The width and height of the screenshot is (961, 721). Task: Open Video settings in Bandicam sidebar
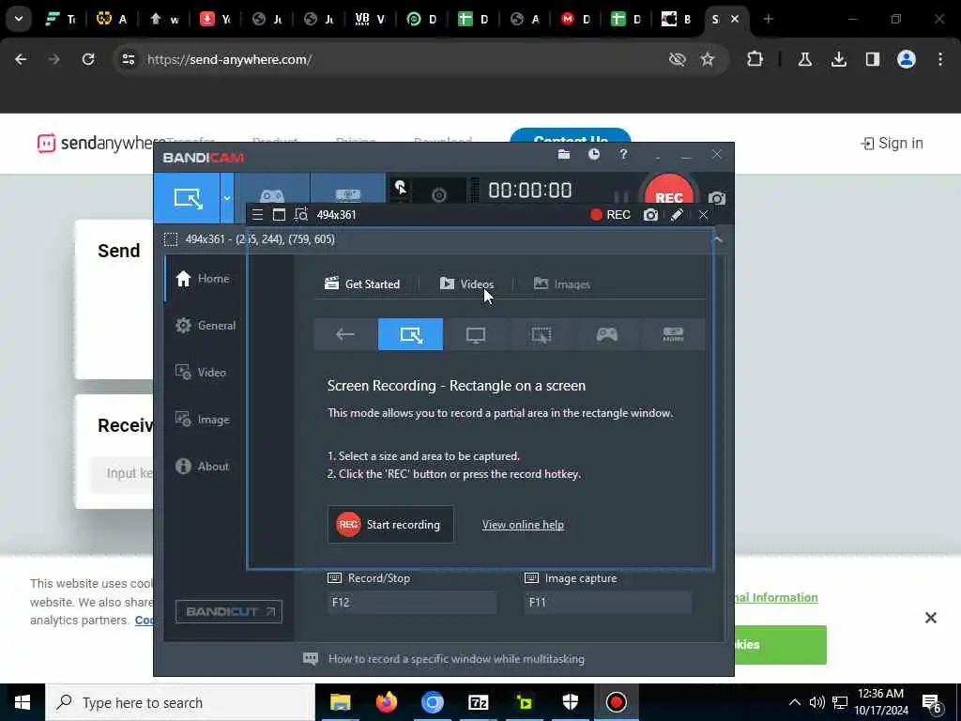201,372
